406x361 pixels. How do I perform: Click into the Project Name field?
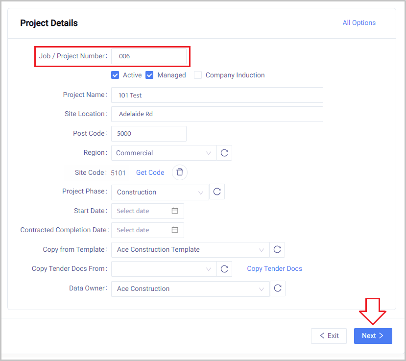tap(217, 95)
